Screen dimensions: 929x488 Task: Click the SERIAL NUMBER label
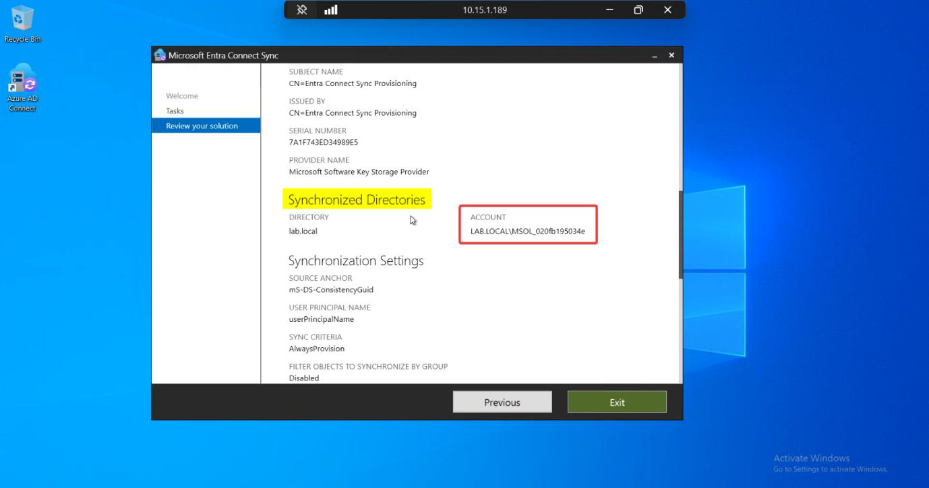pos(318,131)
